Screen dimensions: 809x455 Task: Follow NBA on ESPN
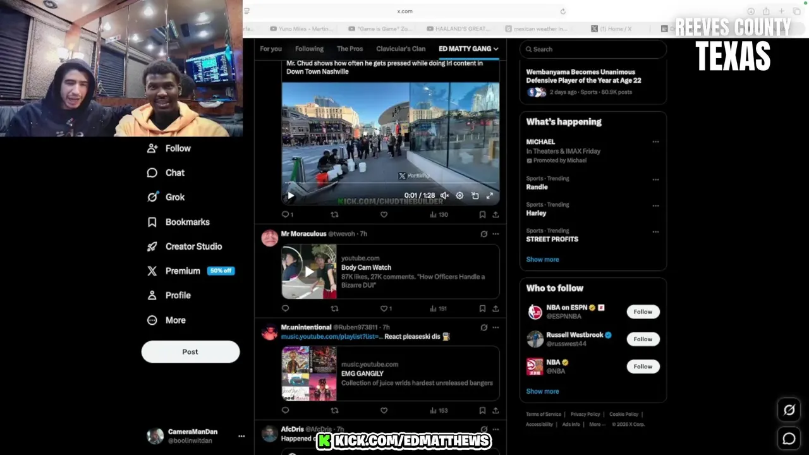(x=643, y=312)
